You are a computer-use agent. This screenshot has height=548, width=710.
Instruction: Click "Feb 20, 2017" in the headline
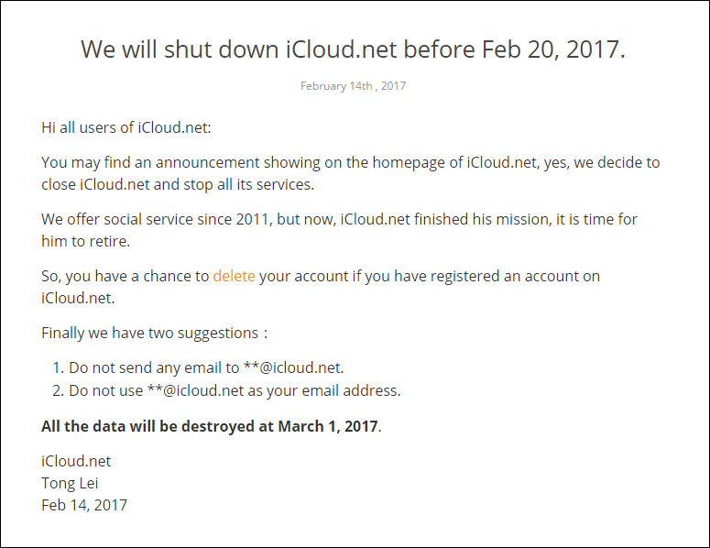pyautogui.click(x=550, y=49)
